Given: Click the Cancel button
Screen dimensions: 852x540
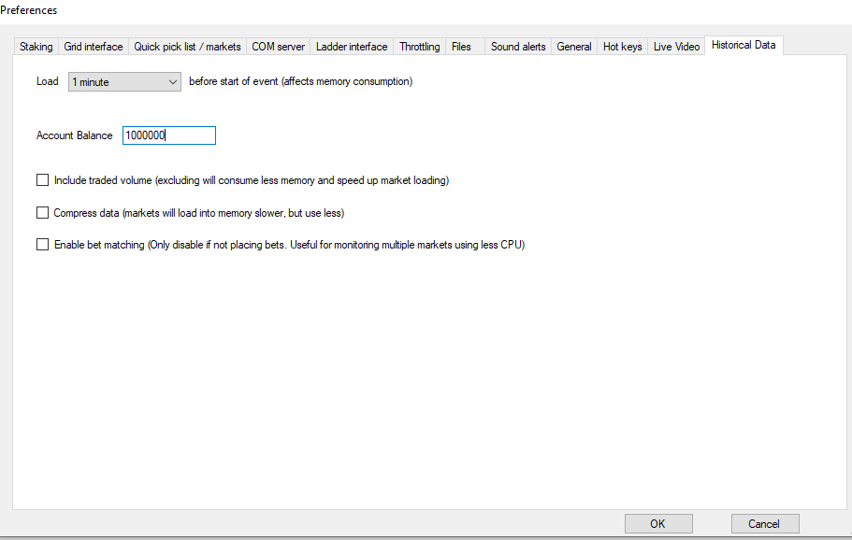Looking at the screenshot, I should point(764,524).
